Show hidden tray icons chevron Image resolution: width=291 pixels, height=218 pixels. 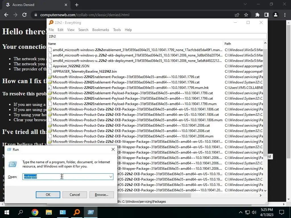240,212
